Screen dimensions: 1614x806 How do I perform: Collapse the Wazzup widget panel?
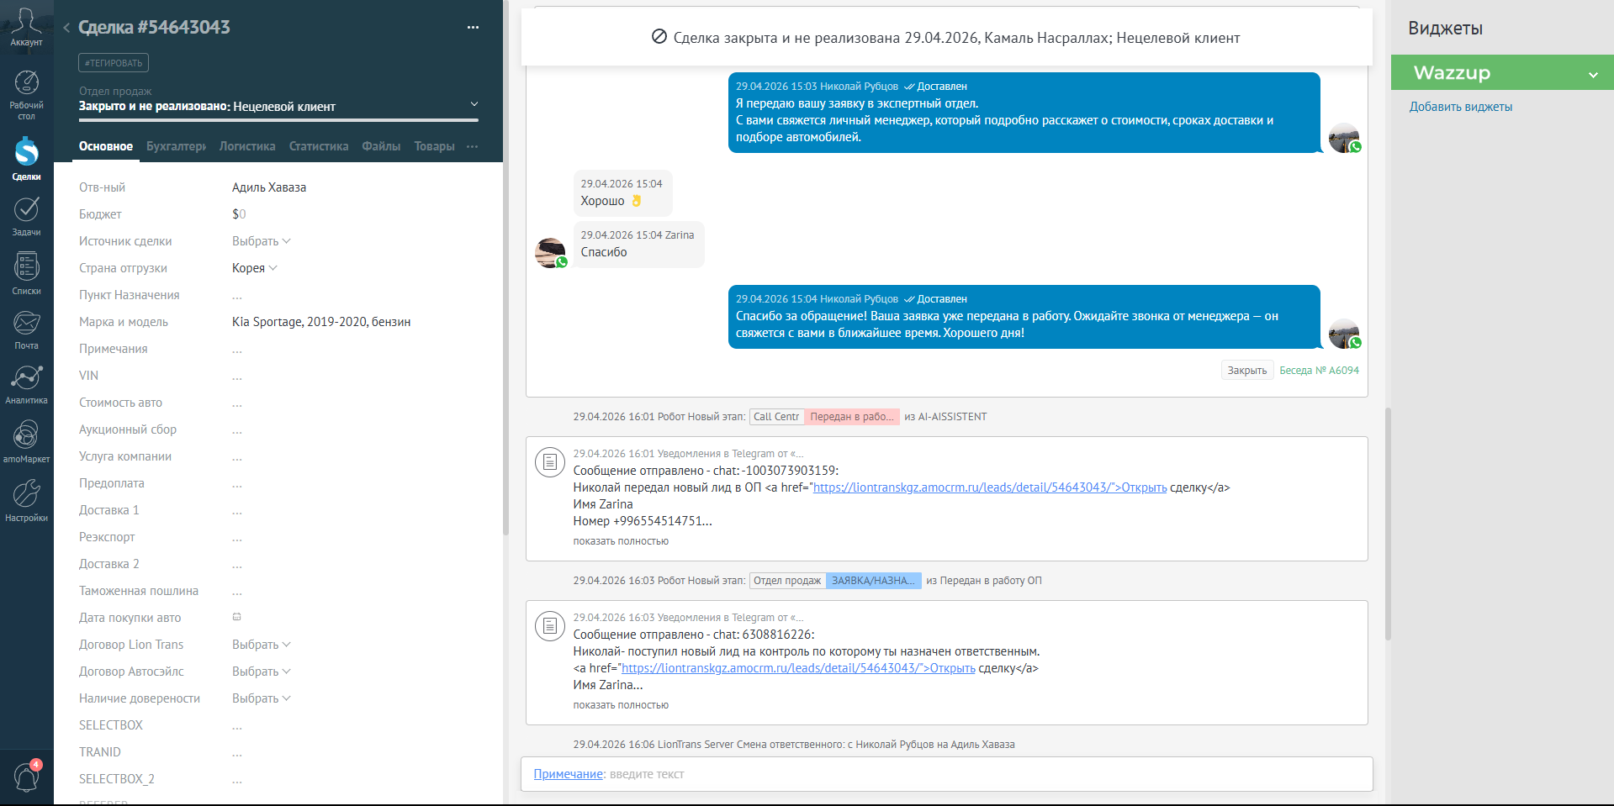pos(1593,74)
